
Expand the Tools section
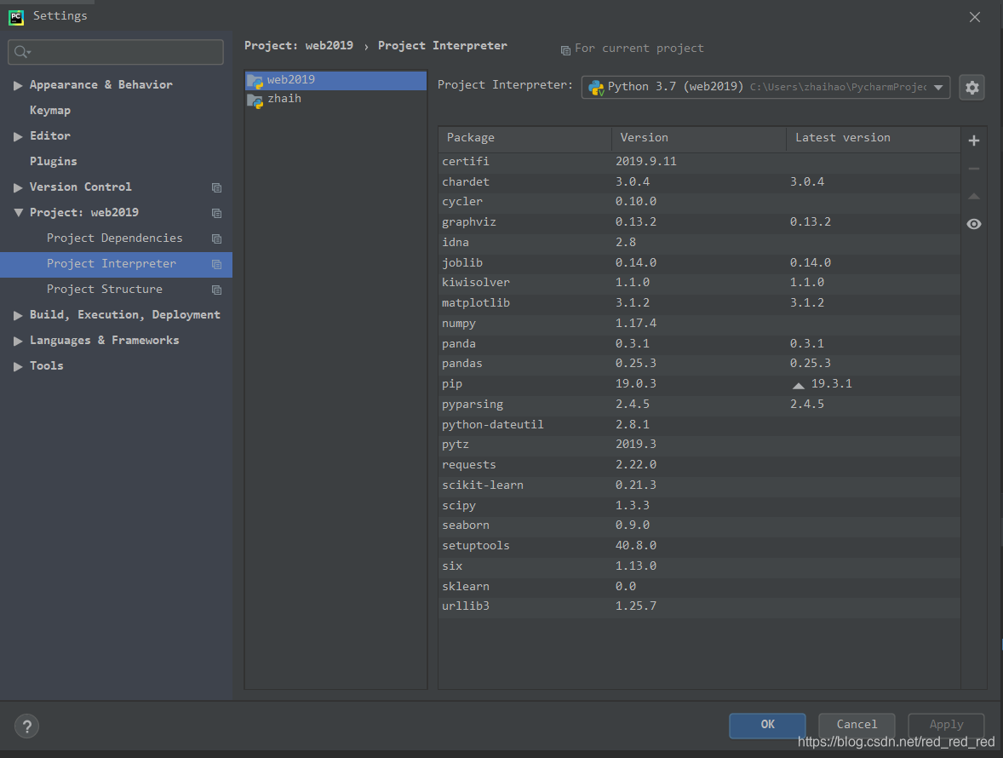coord(18,366)
